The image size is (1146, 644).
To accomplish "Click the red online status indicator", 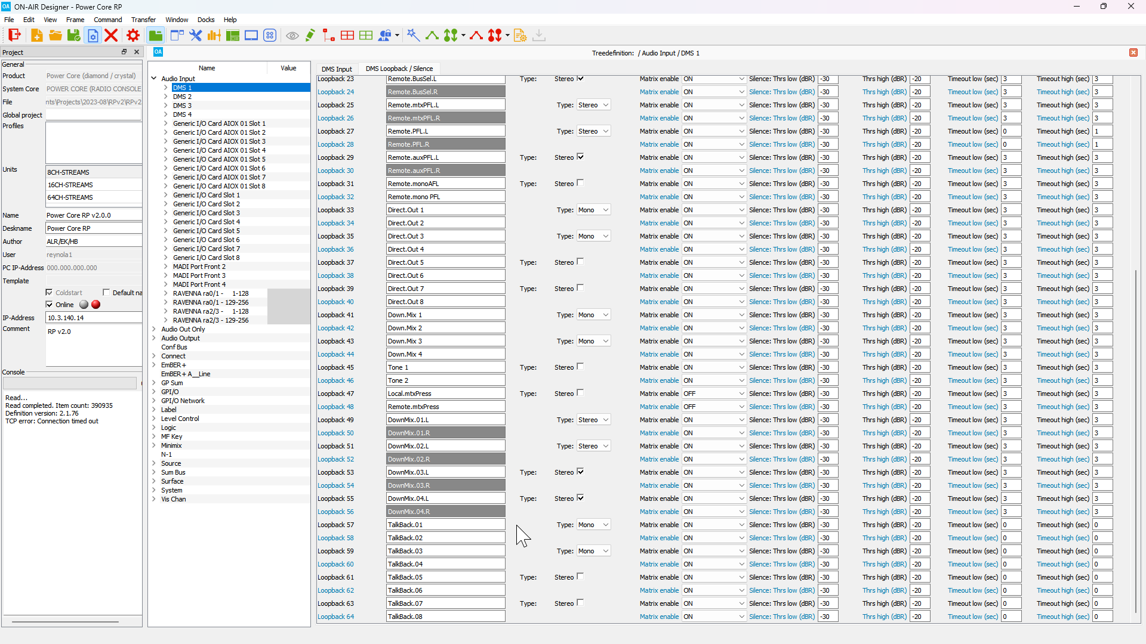I will (95, 305).
